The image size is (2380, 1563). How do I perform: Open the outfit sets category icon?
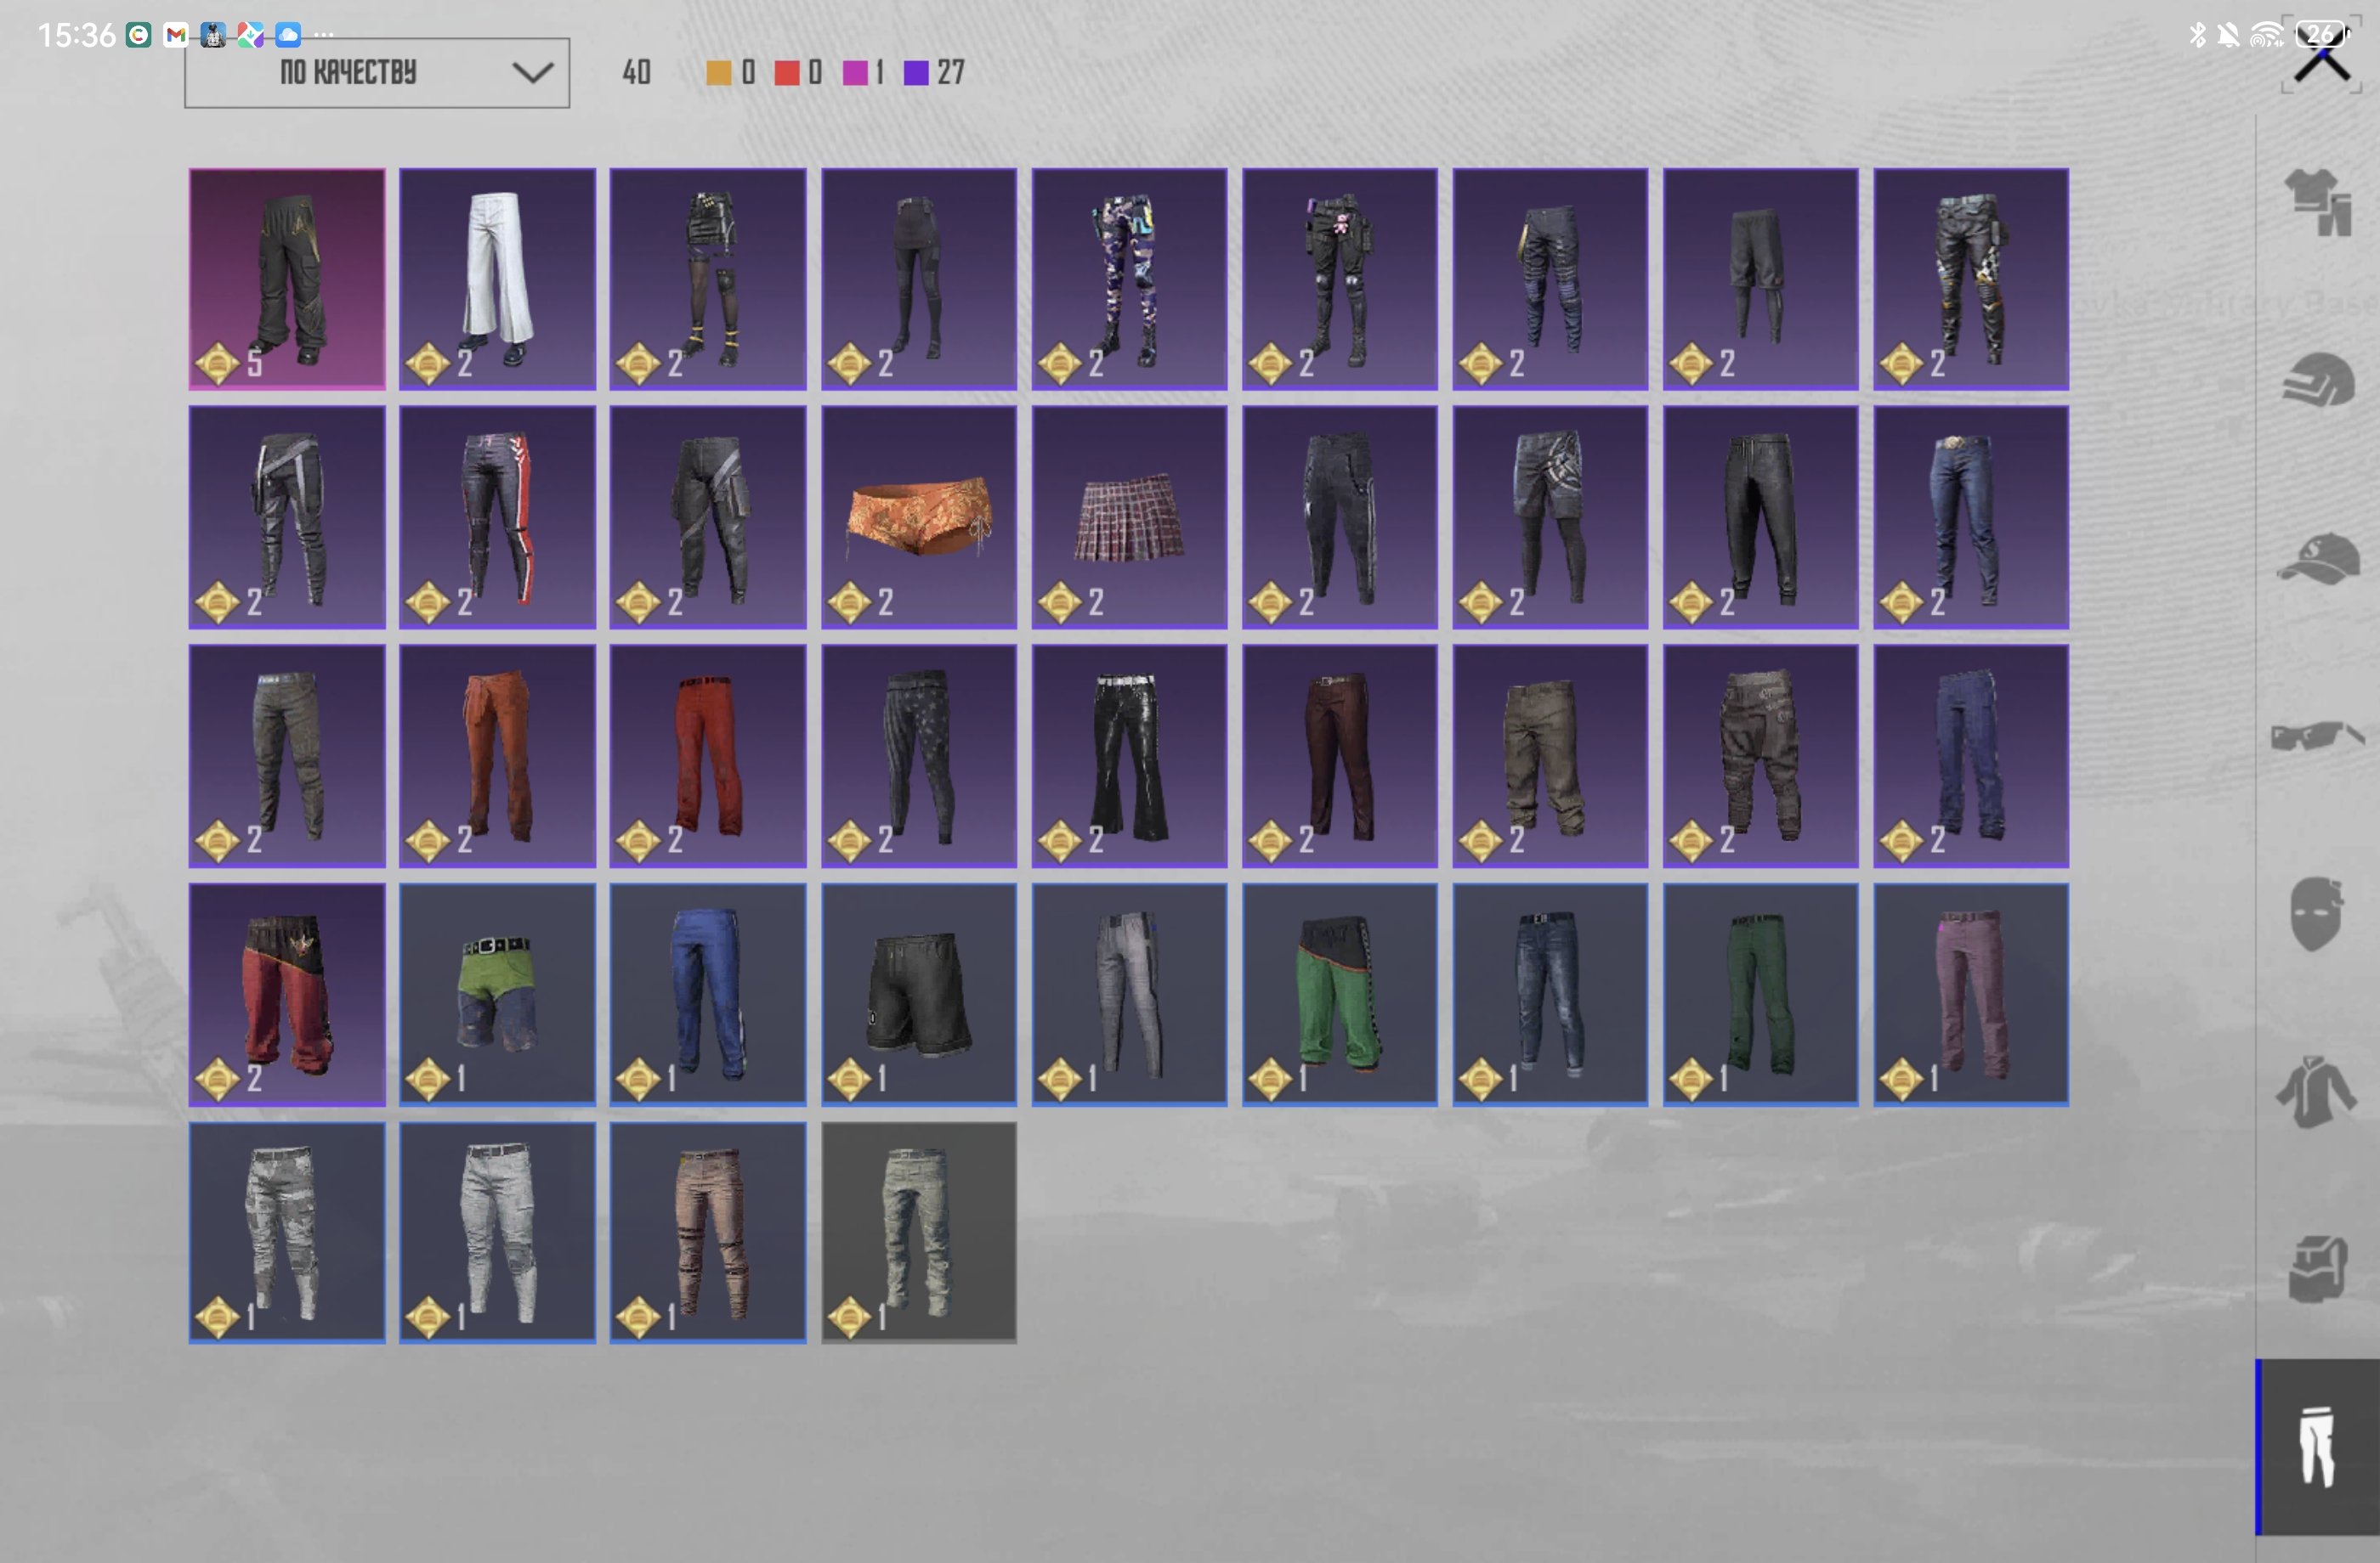2318,202
